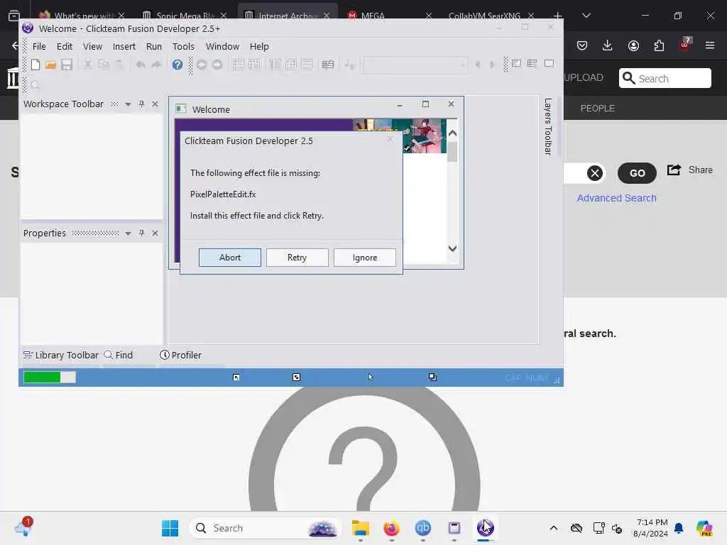Click the Firefox taskbar icon
Image resolution: width=727 pixels, height=545 pixels.
click(392, 528)
